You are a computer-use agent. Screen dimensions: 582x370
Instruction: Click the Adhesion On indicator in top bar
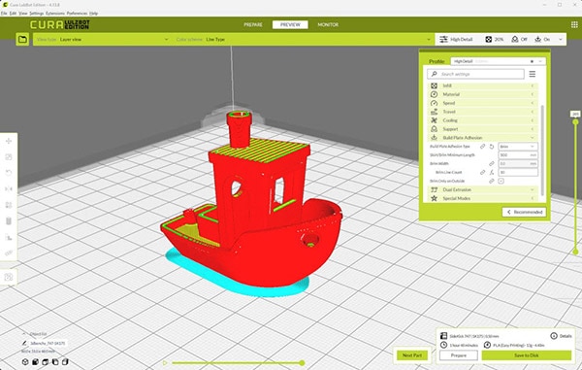pos(542,39)
